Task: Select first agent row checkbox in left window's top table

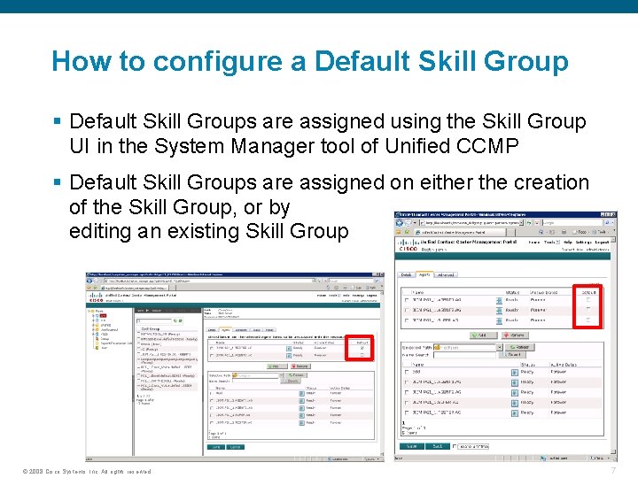Action: click(x=212, y=348)
